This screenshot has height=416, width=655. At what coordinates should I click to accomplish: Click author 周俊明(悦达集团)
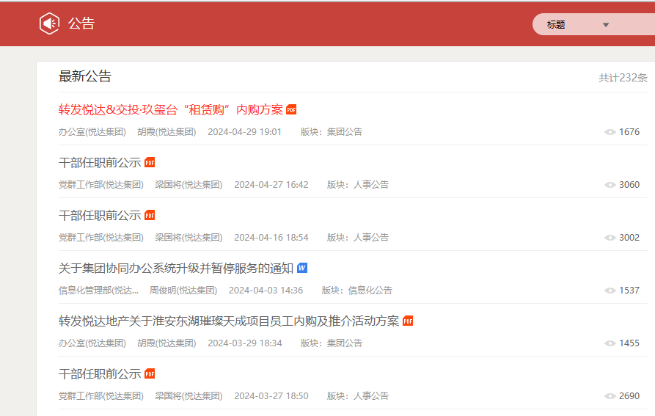click(183, 291)
